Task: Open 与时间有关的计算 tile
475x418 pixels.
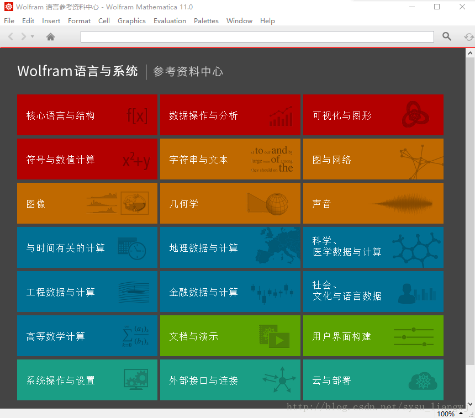Action: point(87,247)
